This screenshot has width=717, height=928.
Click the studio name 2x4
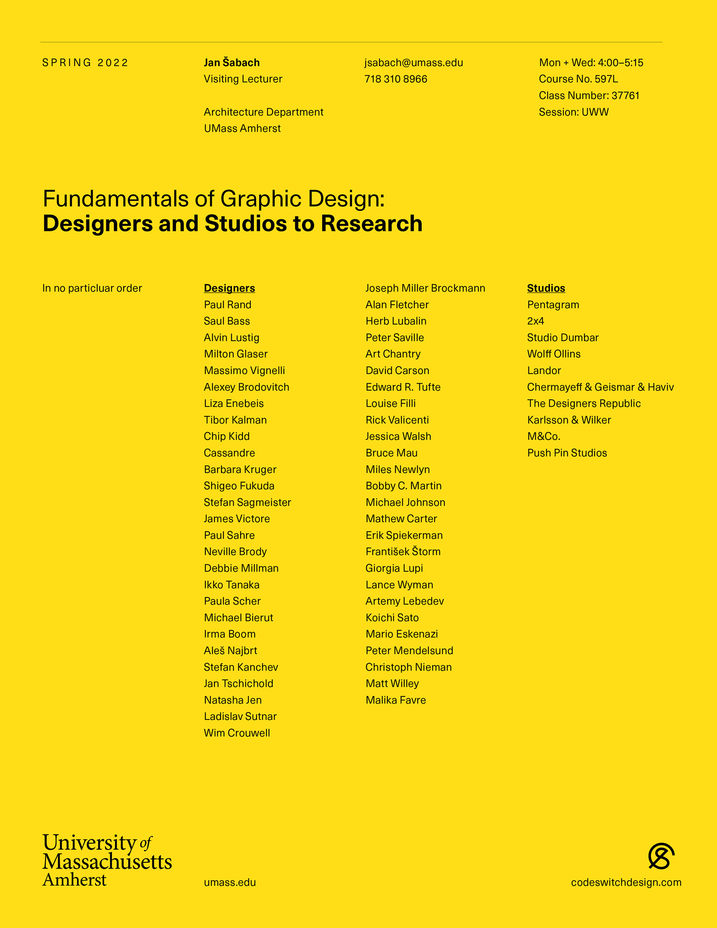[x=536, y=321]
